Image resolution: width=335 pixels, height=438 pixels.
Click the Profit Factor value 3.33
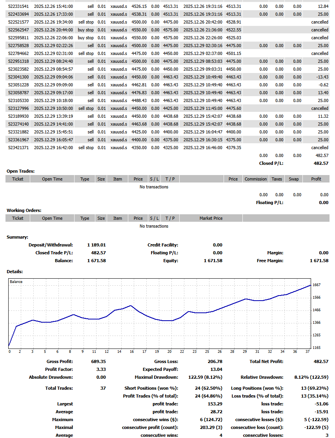tap(101, 369)
